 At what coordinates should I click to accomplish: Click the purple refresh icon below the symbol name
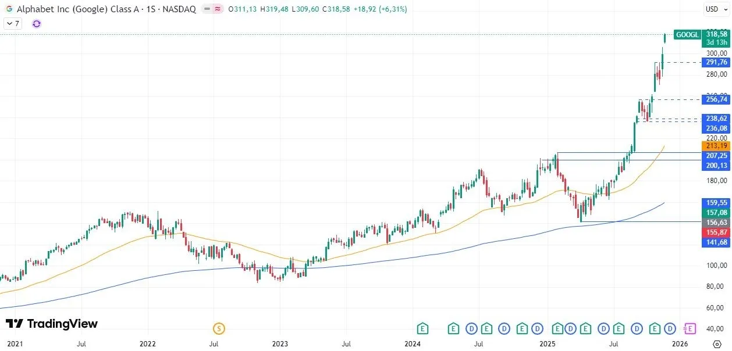[x=36, y=24]
